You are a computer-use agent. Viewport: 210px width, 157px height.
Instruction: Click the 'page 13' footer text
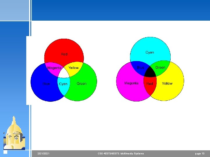point(200,154)
